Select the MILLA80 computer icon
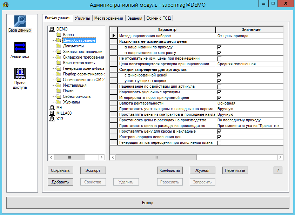The height and width of the screenshot is (215, 295). point(52,113)
